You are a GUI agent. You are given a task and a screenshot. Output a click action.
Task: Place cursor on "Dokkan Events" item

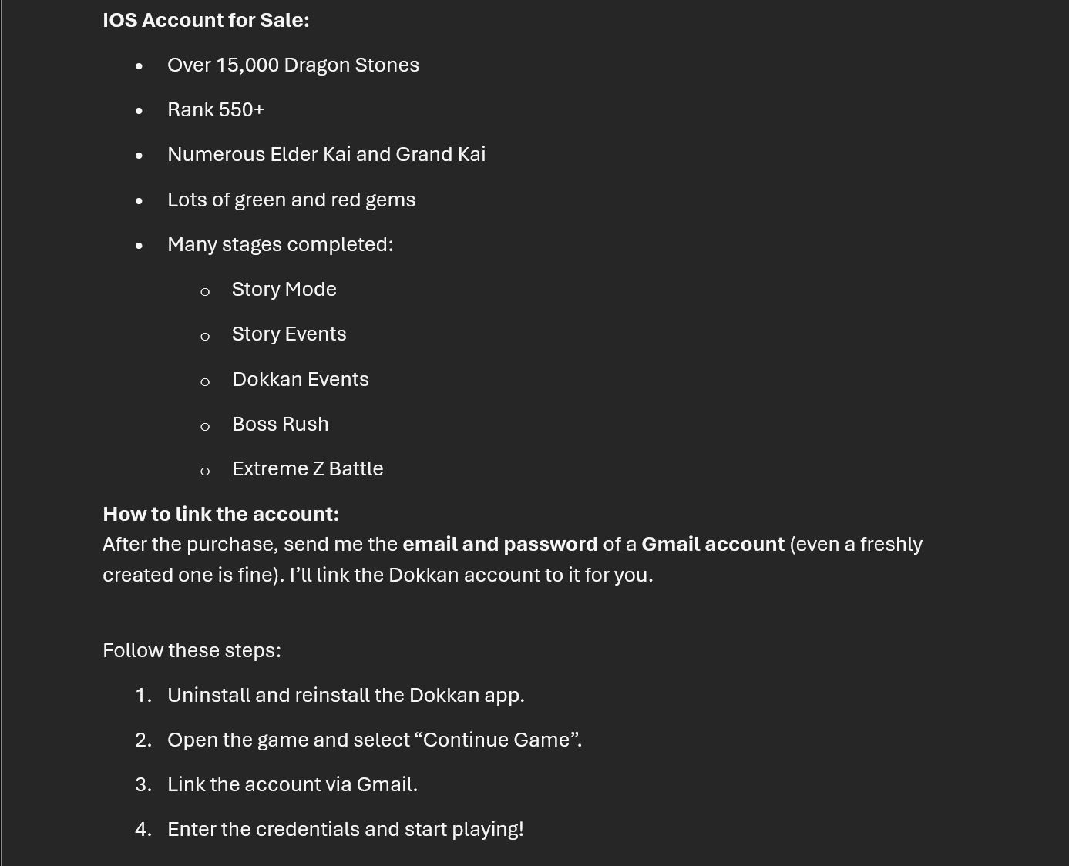[300, 380]
